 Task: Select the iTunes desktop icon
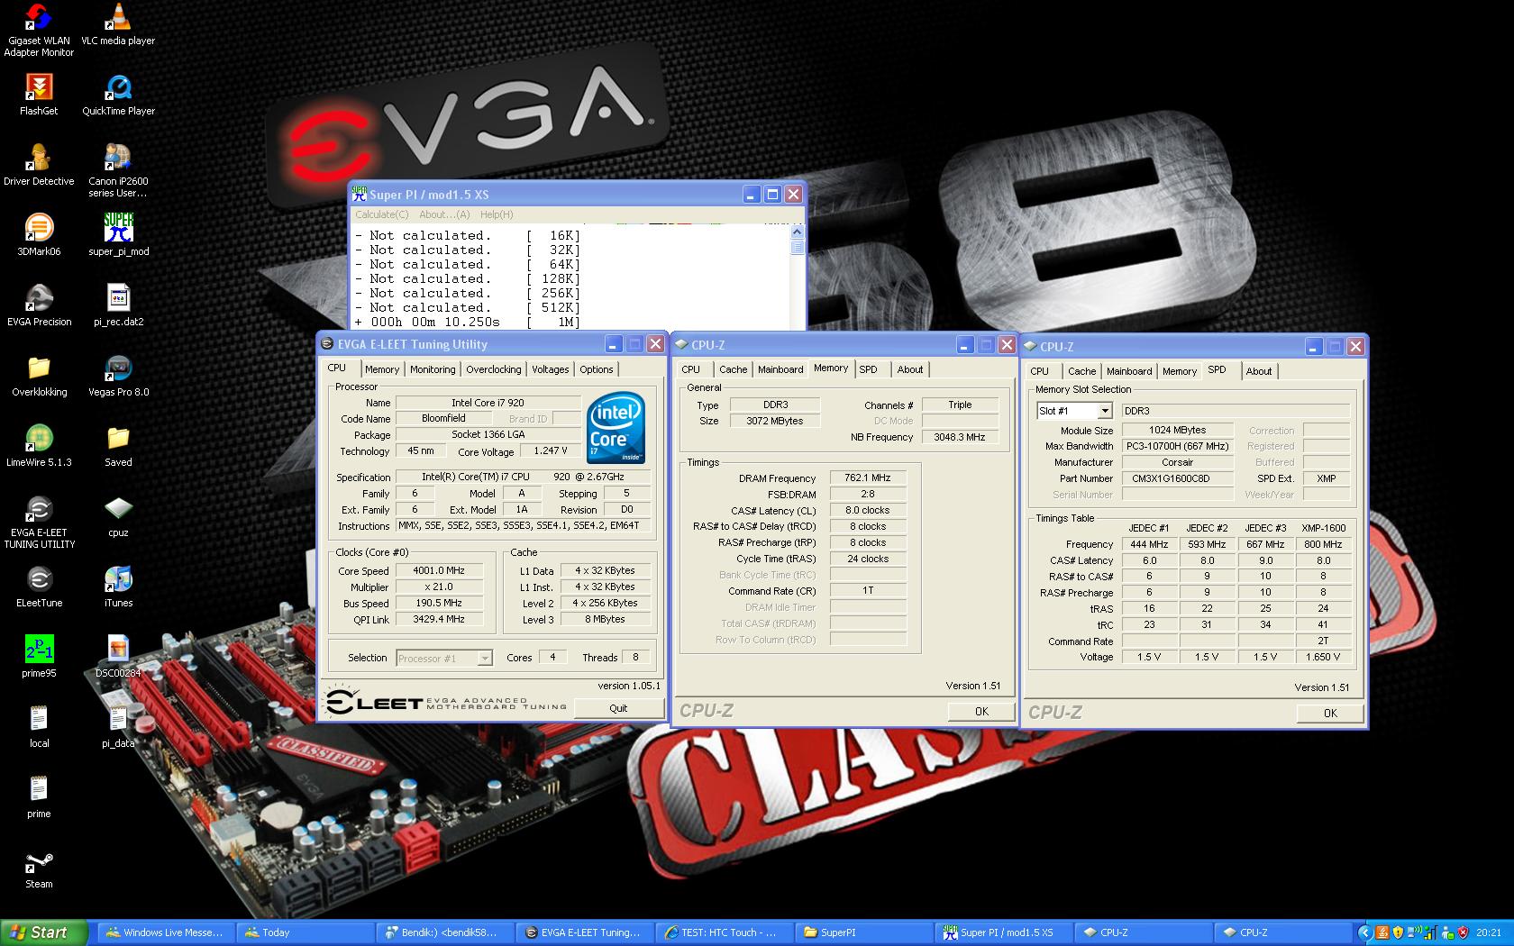(118, 587)
